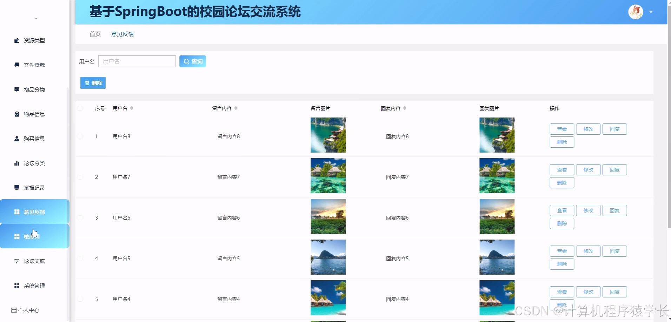Click the 个人中心 icon at sidebar bottom
671x322 pixels.
click(x=14, y=310)
